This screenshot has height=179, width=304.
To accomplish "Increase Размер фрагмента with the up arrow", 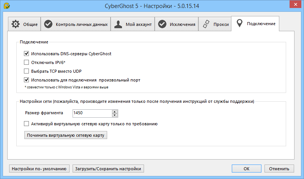I will [114, 112].
